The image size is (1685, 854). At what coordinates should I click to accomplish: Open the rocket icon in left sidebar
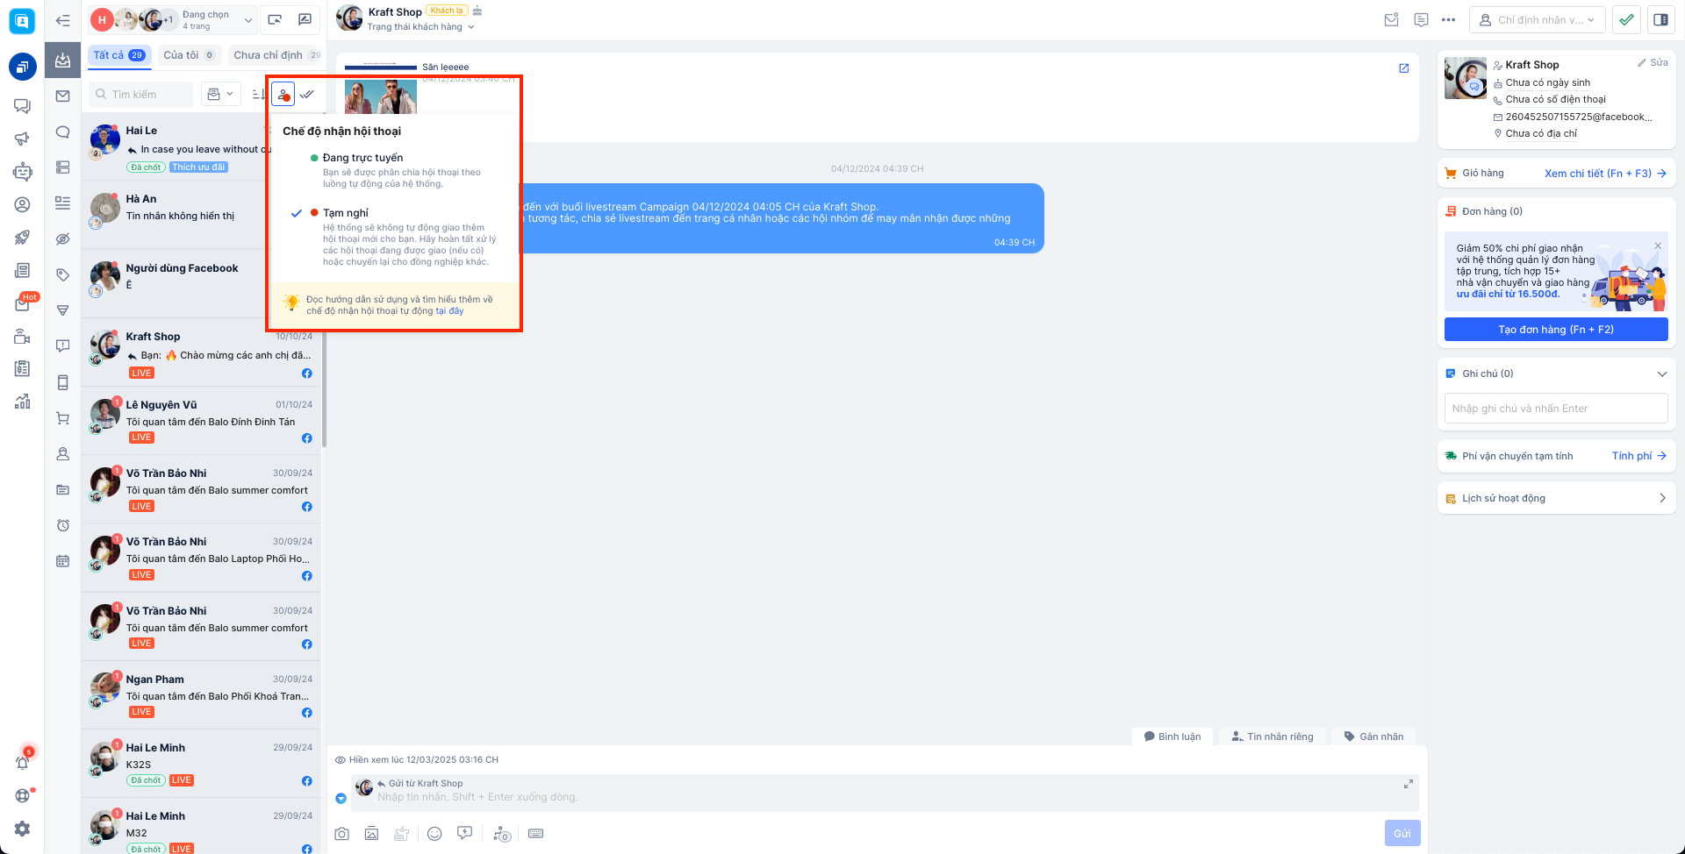point(22,238)
